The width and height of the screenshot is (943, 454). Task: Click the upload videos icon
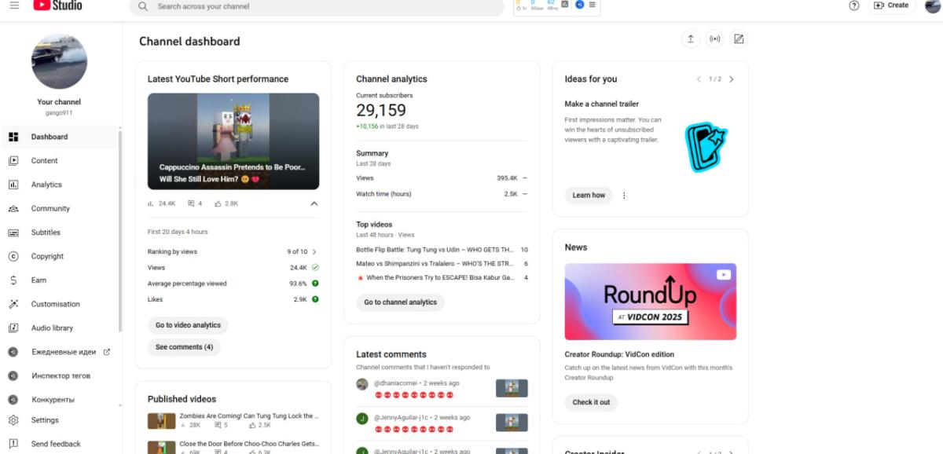tap(690, 39)
